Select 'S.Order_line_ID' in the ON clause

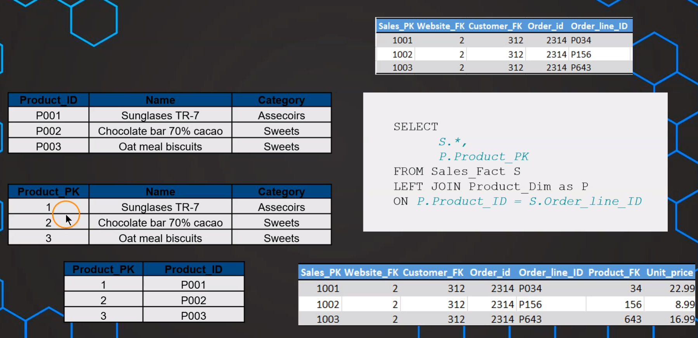(585, 201)
